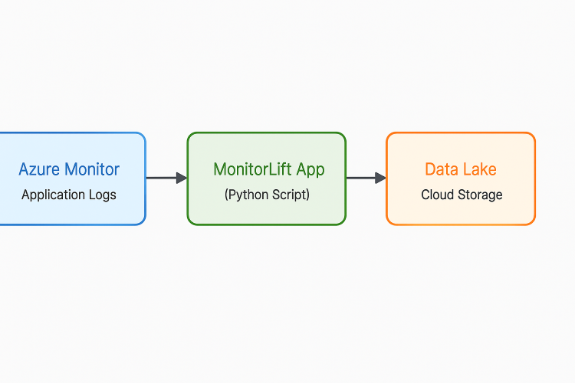Click the '(Python Script)' subtitle text
The image size is (575, 383).
267,195
